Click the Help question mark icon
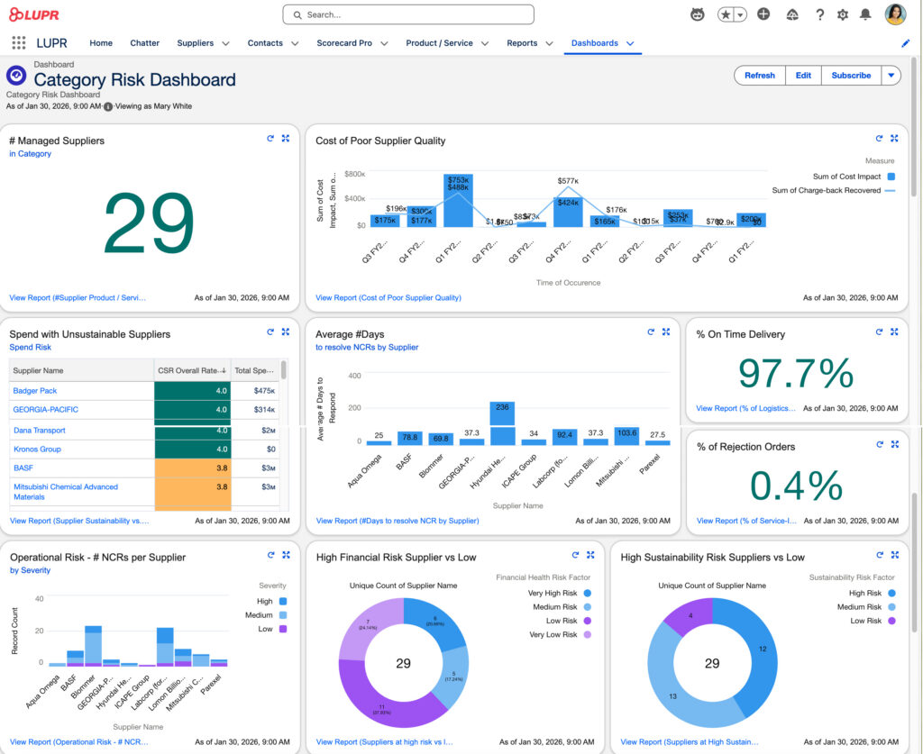923x754 pixels. point(819,14)
